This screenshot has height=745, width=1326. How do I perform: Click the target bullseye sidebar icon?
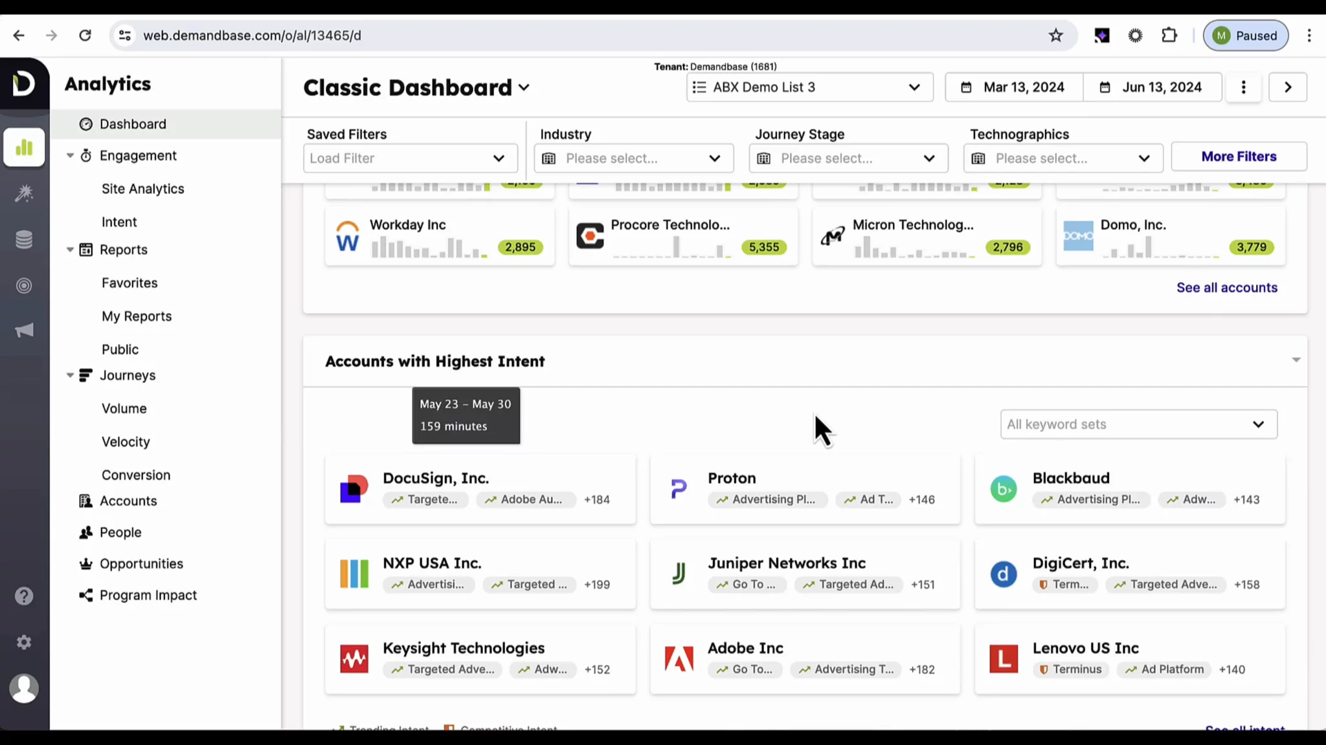click(24, 285)
